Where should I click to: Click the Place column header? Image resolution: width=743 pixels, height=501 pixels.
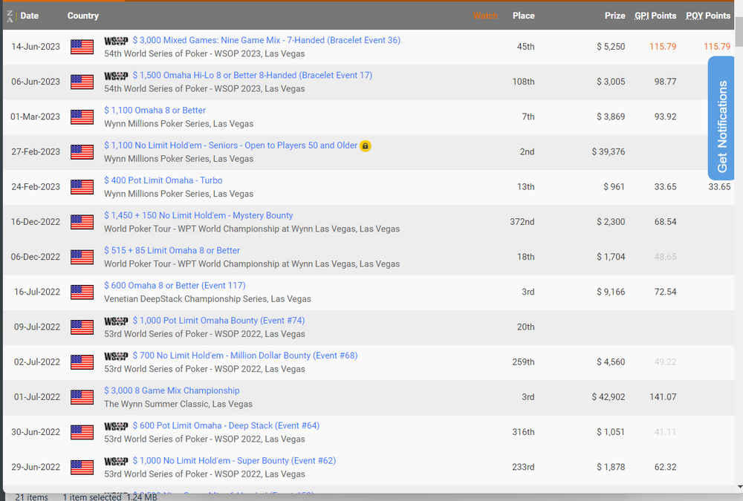click(523, 16)
